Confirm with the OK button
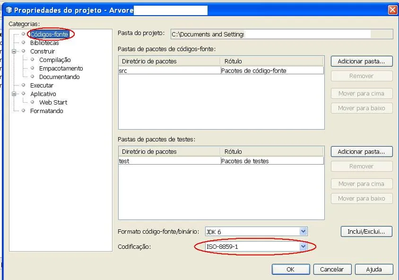The height and width of the screenshot is (280, 399). coord(291,269)
